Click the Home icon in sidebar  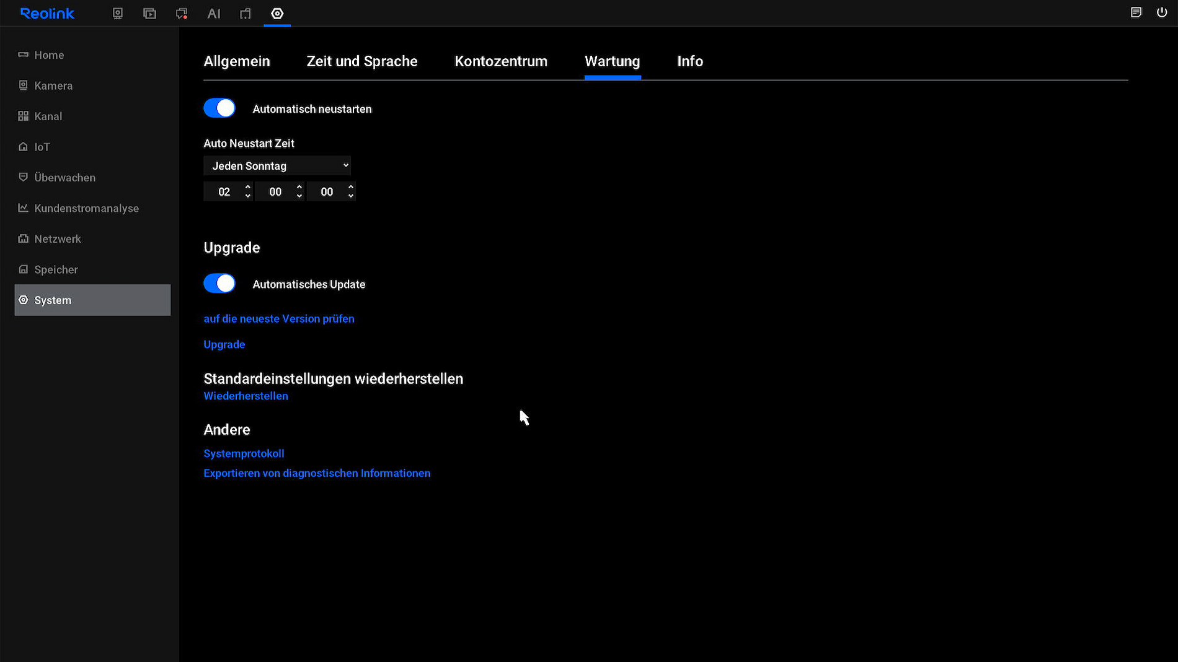pyautogui.click(x=23, y=54)
